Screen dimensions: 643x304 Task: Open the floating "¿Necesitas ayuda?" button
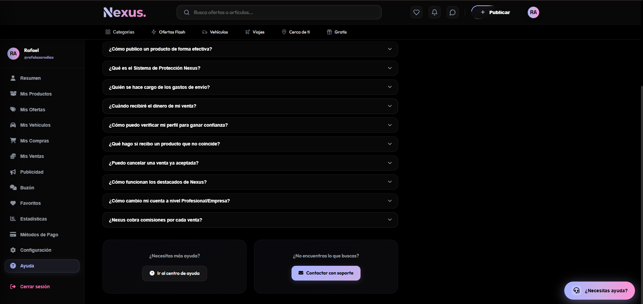(599, 291)
